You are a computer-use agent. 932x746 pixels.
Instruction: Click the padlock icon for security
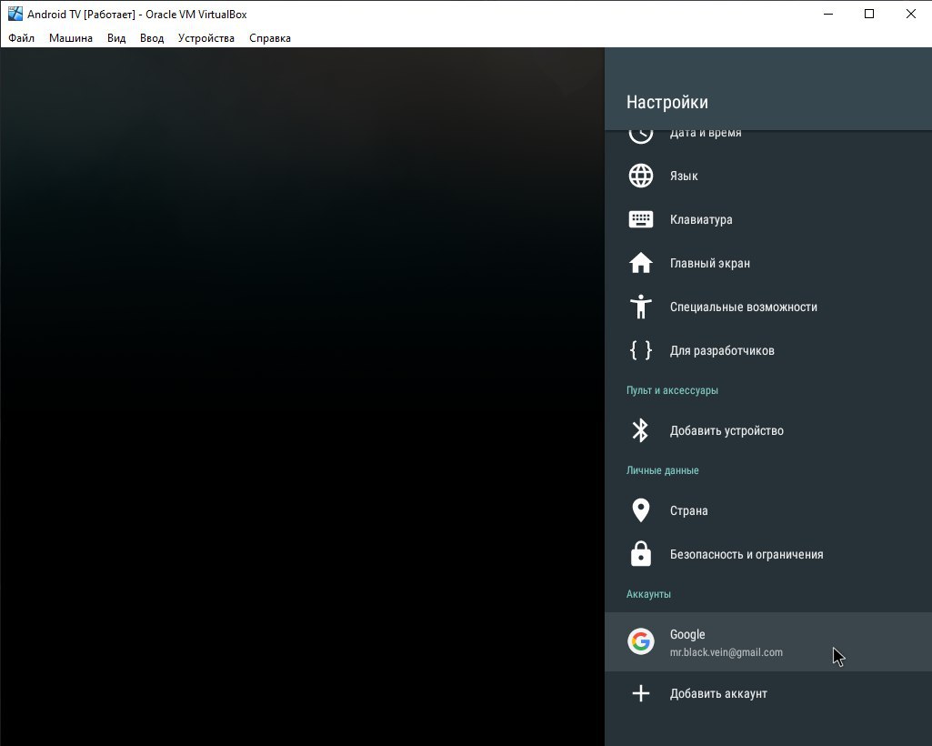tap(641, 554)
